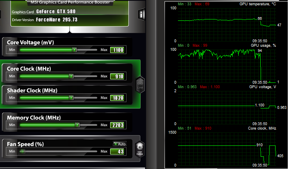The width and height of the screenshot is (289, 169).
Task: Click Max : 1.100 voltage reading
Action: tap(210, 87)
